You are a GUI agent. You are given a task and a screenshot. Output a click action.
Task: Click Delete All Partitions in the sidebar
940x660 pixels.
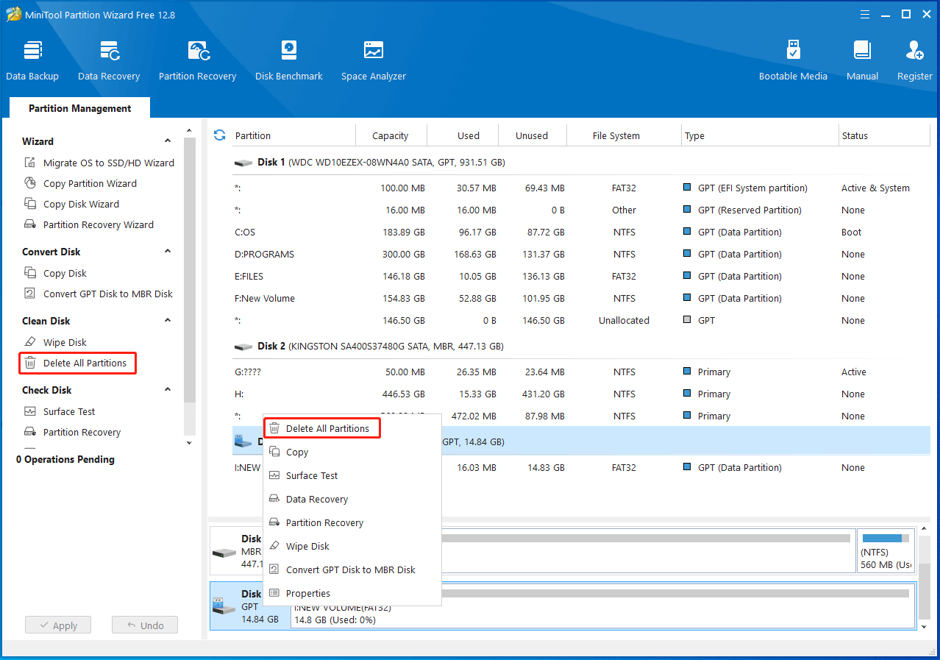[77, 363]
